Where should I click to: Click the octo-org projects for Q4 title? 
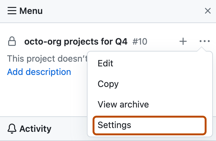pos(76,41)
